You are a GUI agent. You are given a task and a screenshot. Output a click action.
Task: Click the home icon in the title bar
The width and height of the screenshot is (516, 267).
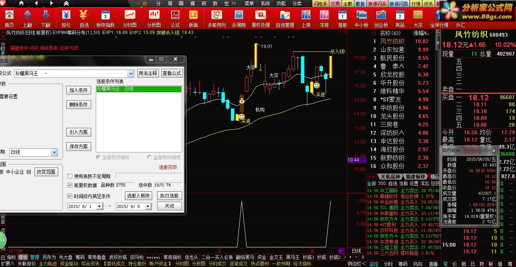[x=21, y=3]
